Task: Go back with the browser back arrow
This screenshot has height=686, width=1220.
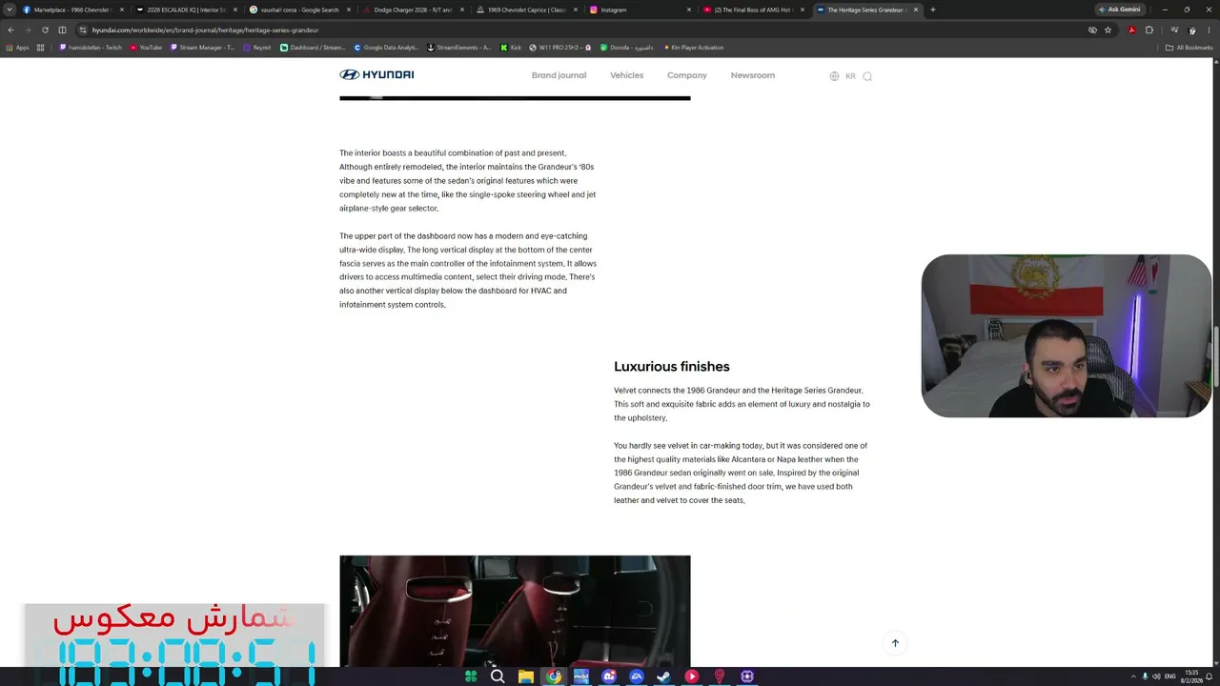Action: pyautogui.click(x=10, y=30)
